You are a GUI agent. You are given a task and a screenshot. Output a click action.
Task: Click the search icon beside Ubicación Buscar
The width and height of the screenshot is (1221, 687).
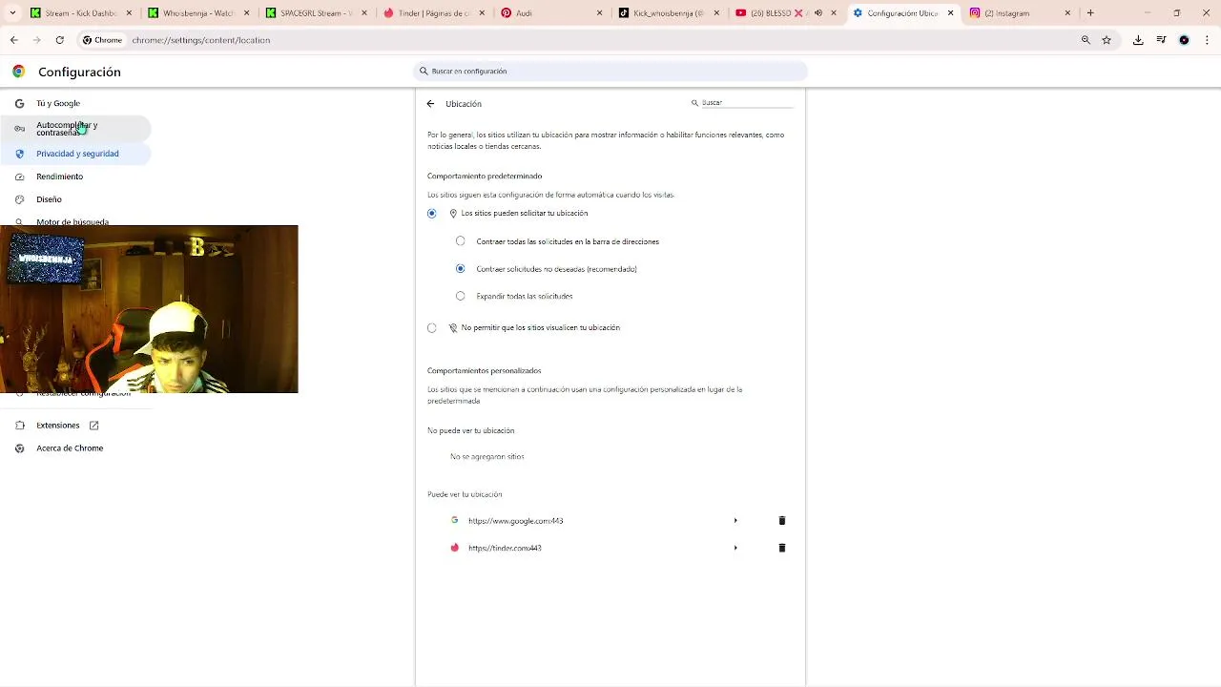(694, 103)
